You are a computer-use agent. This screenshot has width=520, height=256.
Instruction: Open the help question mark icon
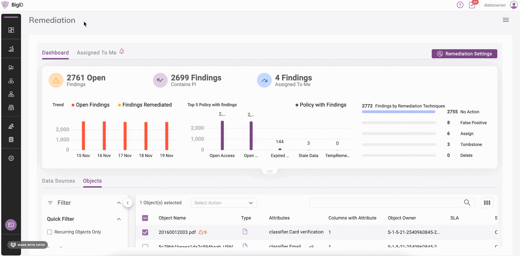pos(460,5)
